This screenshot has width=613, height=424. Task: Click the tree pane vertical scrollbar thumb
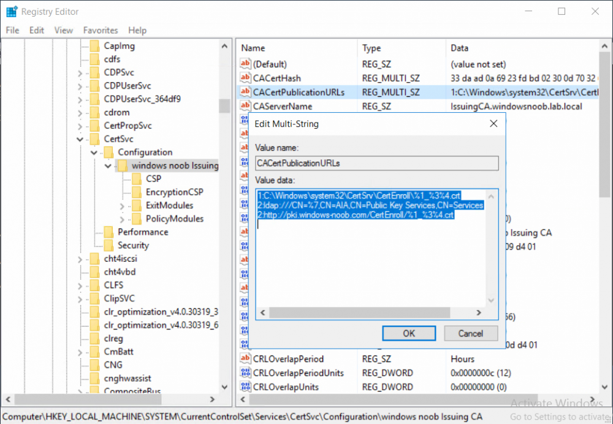click(x=224, y=105)
